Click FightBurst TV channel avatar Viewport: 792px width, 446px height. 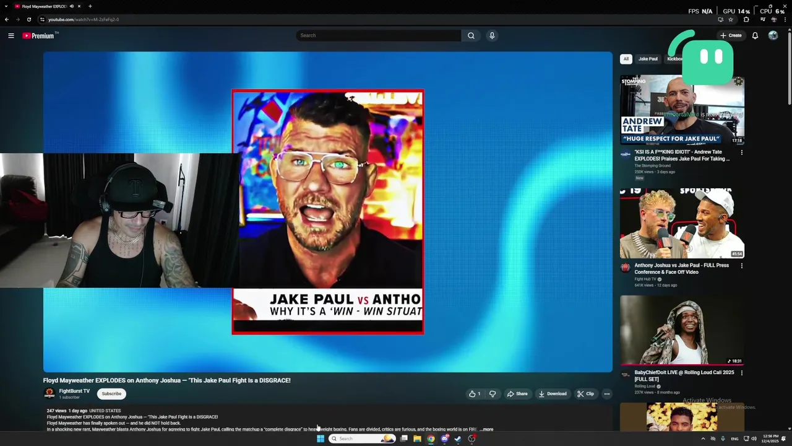tap(49, 393)
